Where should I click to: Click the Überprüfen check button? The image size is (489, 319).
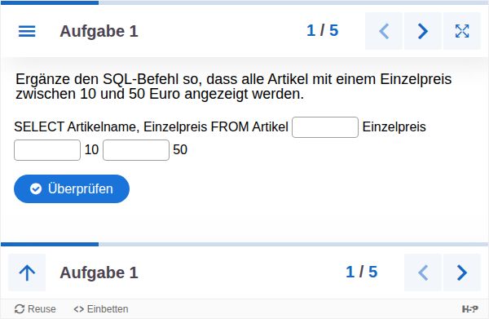pos(72,188)
